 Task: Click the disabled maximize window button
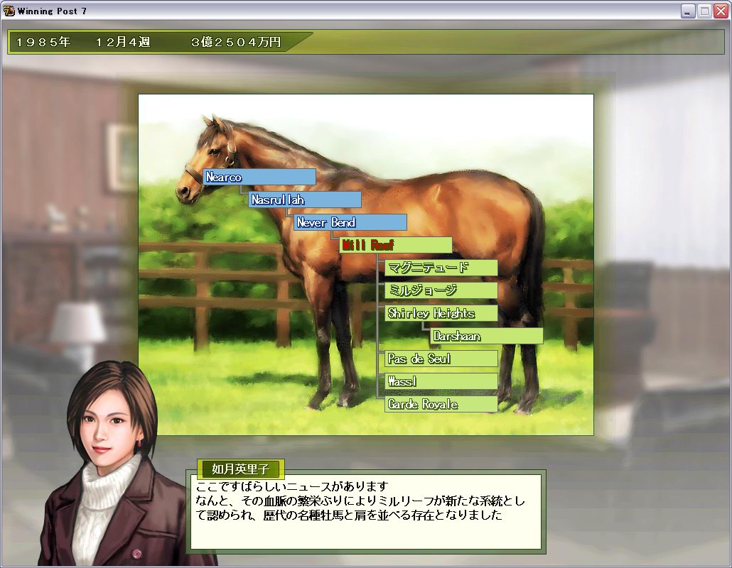coord(704,11)
